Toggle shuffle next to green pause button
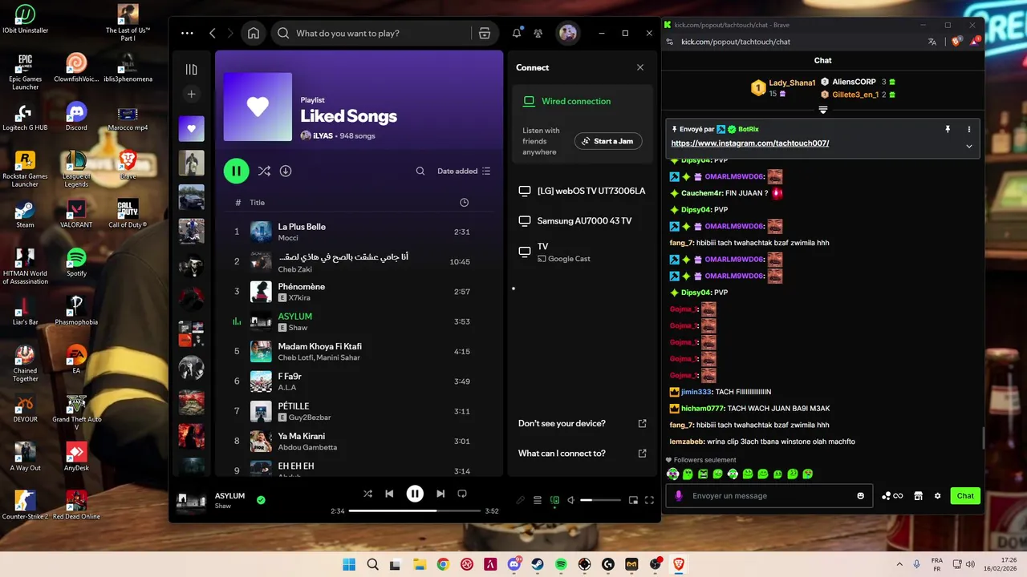Screen dimensions: 1027x577 tap(264, 171)
